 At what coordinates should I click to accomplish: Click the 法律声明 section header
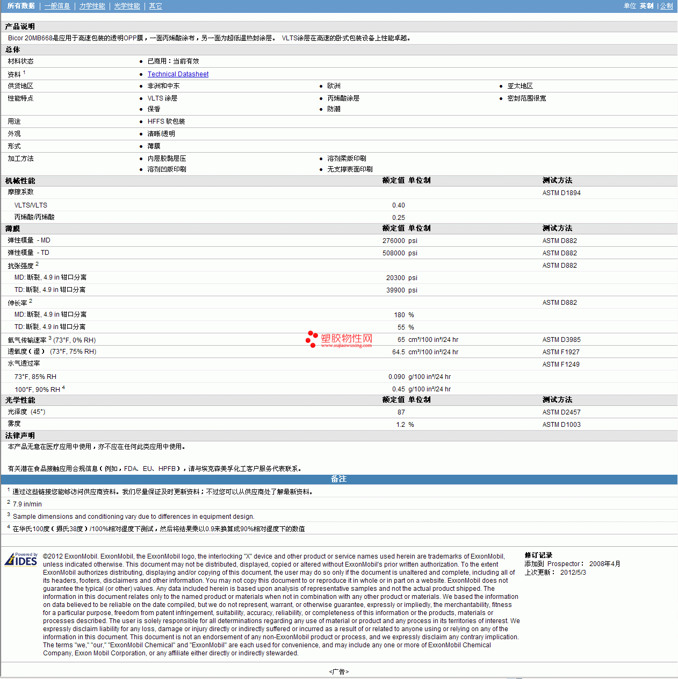pos(20,436)
